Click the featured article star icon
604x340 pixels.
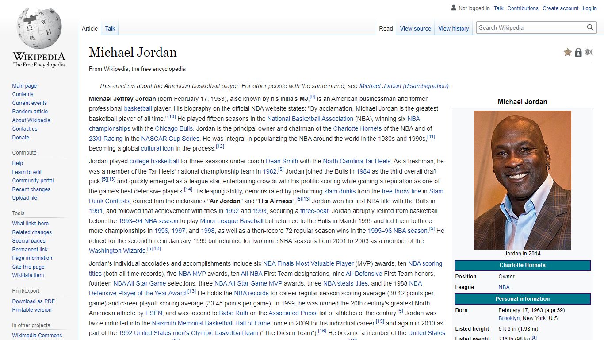click(x=568, y=52)
